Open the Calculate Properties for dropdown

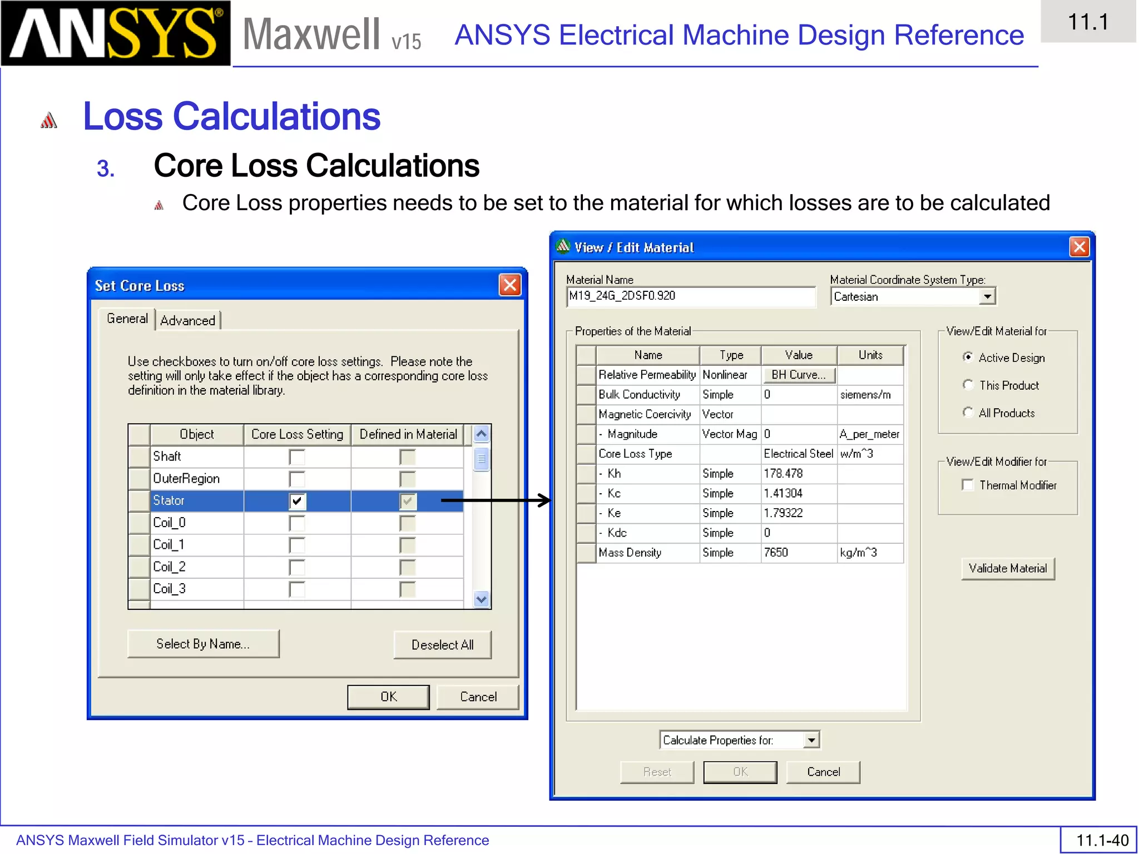811,740
